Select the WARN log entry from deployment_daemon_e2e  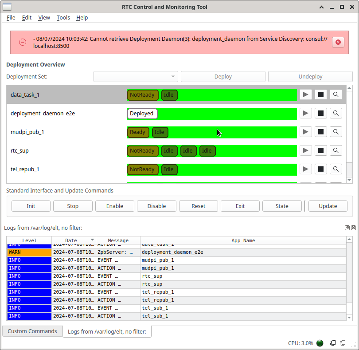(x=133, y=252)
